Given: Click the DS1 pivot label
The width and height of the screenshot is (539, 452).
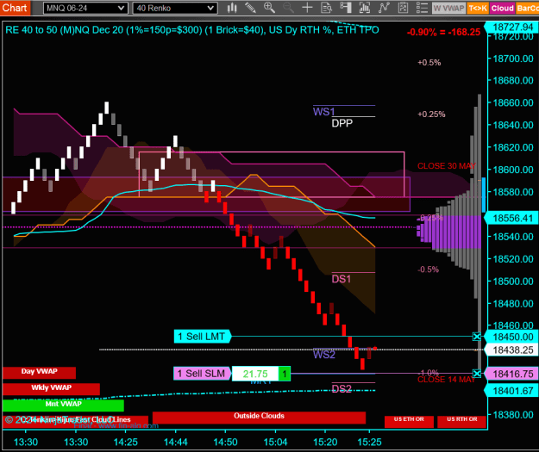Looking at the screenshot, I should pos(341,279).
